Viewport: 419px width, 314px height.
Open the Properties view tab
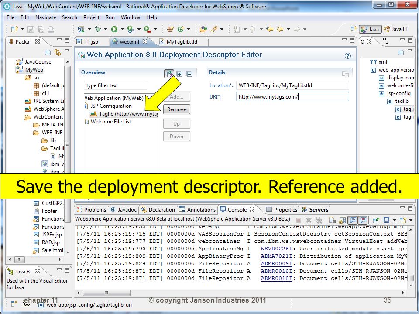pyautogui.click(x=282, y=210)
